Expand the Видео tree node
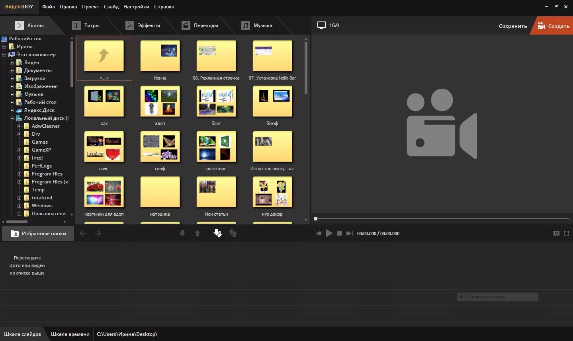 [12, 62]
